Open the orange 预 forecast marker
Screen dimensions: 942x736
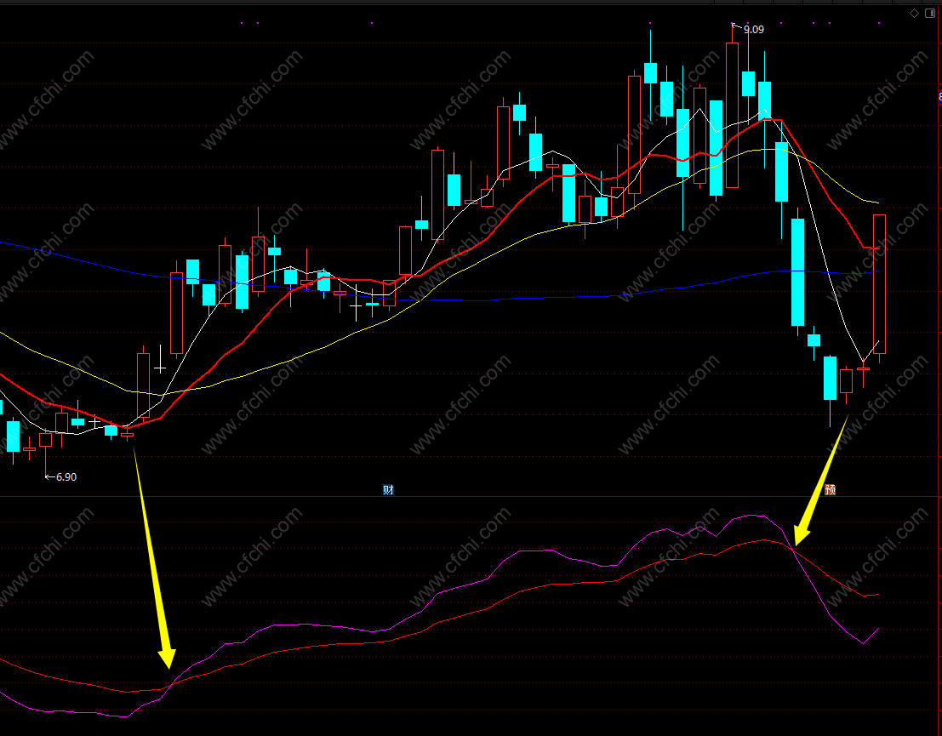[830, 489]
